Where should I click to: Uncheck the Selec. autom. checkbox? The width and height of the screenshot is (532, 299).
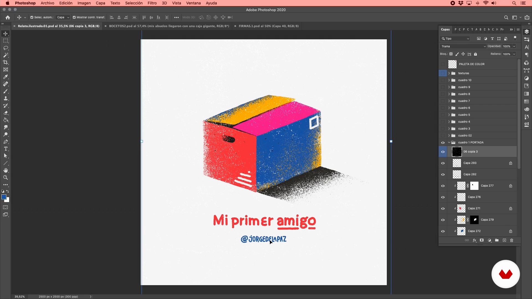pos(32,17)
